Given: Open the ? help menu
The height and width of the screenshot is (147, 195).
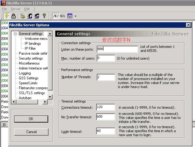Looking at the screenshot, I should 34,9.
